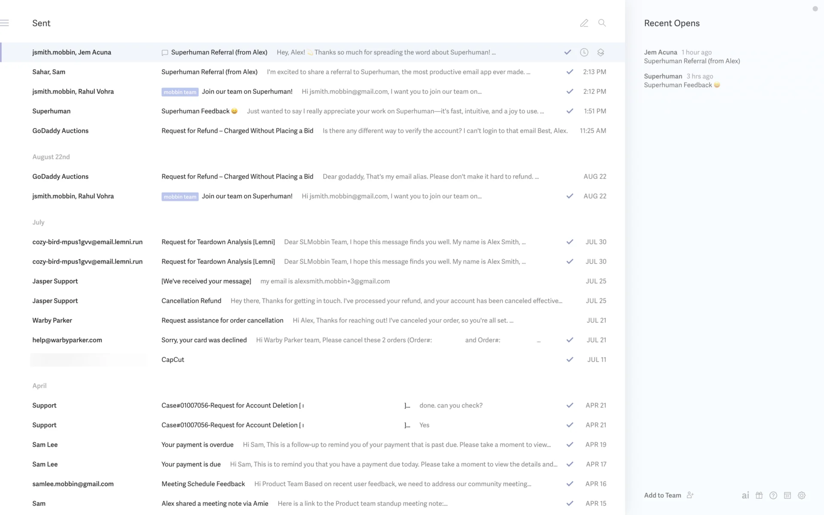Open the settings gear icon

[802, 495]
